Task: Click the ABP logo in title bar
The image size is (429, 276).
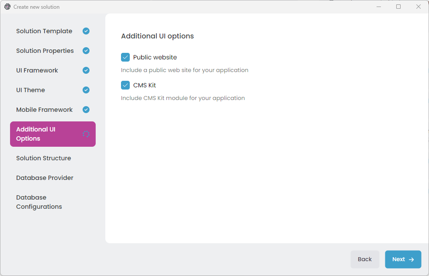Action: click(x=7, y=7)
